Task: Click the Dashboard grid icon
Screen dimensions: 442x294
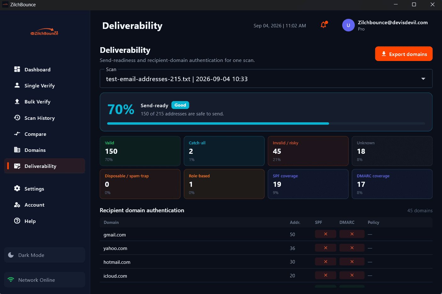Action: tap(17, 69)
